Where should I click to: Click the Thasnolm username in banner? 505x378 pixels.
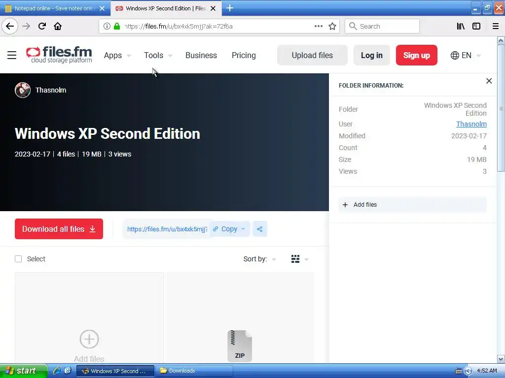point(51,90)
